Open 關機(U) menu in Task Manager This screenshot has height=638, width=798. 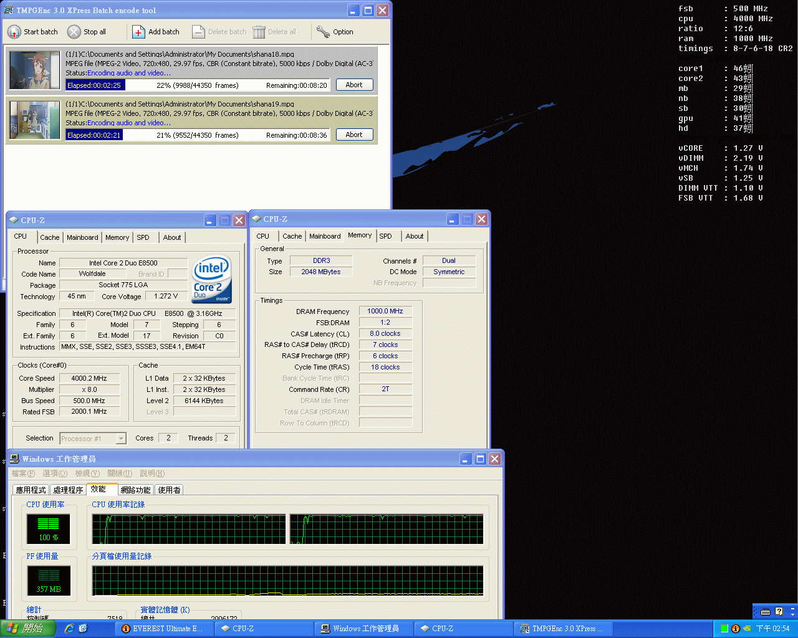coord(120,474)
